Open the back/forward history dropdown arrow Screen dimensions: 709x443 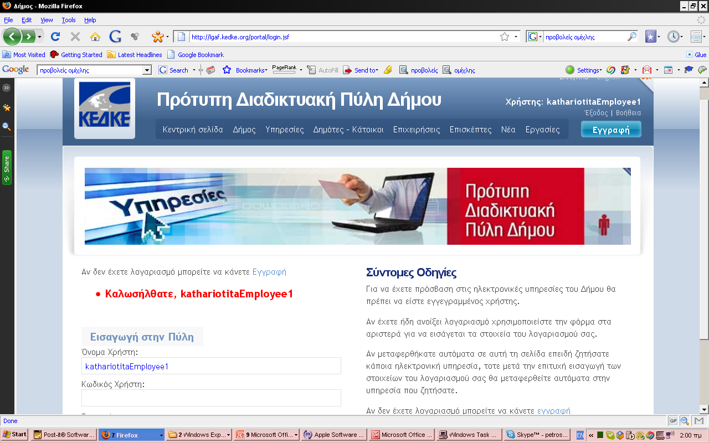39,37
